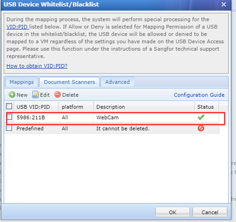Select the Document Scanners tab
Screen dimensions: 236x222
[69, 82]
